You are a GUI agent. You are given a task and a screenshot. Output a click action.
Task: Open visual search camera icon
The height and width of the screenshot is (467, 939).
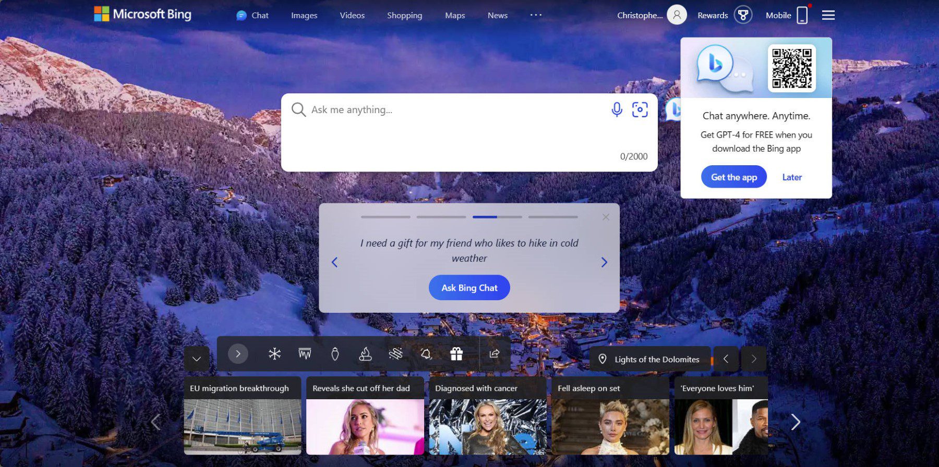point(640,109)
